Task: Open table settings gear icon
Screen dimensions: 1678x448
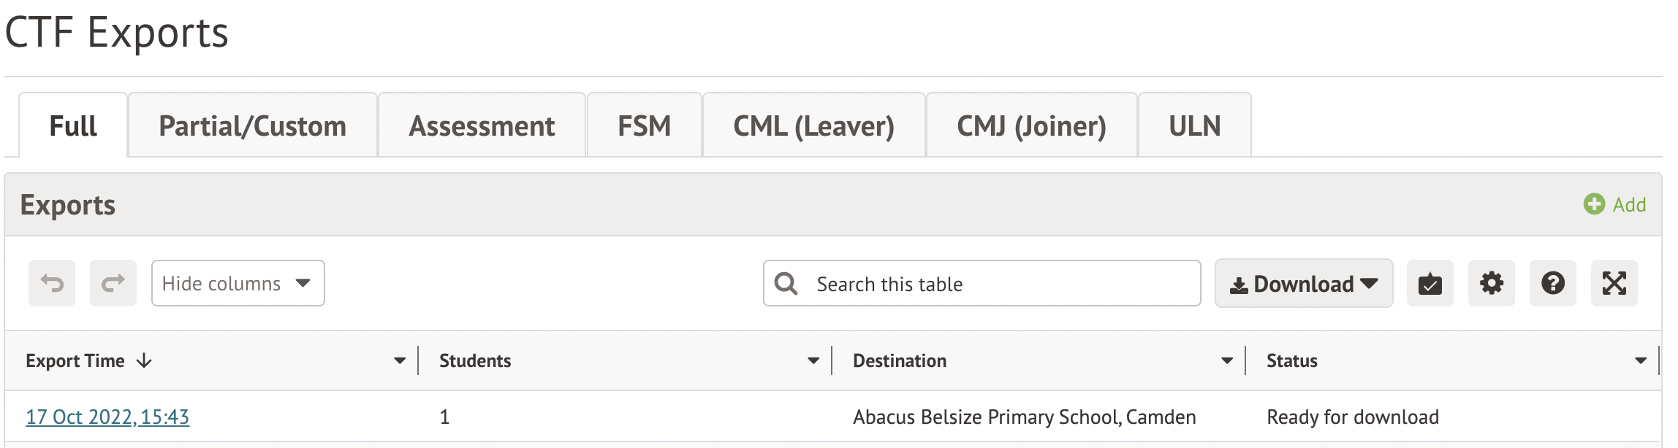Action: coord(1492,283)
